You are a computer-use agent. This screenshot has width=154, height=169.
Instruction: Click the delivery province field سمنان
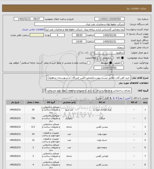[110, 47]
